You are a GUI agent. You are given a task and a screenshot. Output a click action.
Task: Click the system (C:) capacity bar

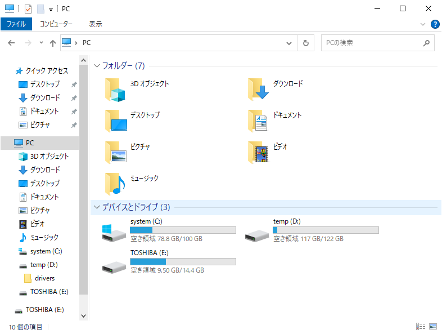[x=183, y=230]
